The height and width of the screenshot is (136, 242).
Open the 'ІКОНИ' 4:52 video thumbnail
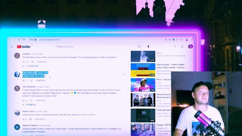[x=143, y=116]
